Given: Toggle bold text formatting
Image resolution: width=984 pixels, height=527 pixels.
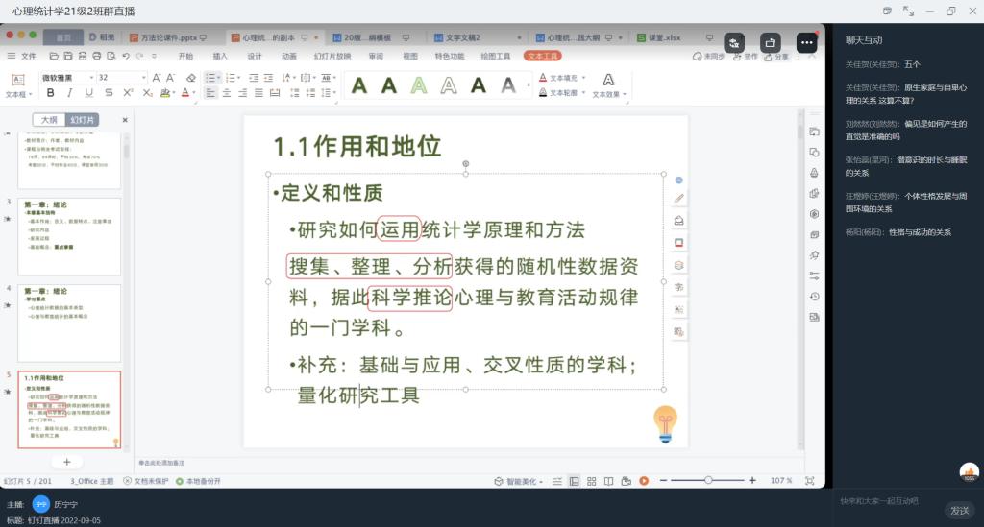Looking at the screenshot, I should click(50, 93).
